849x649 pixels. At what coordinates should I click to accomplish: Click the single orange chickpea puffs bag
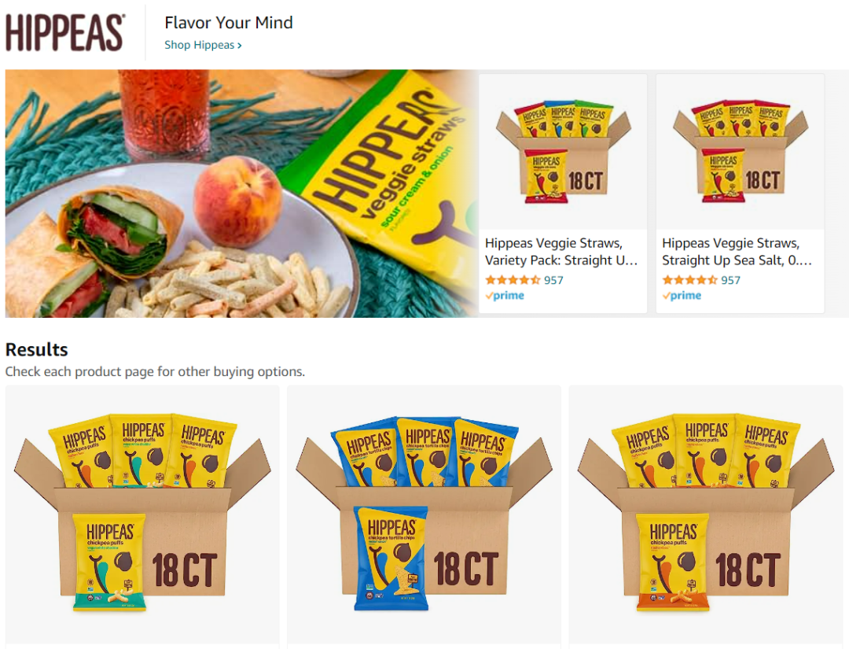coord(672,562)
